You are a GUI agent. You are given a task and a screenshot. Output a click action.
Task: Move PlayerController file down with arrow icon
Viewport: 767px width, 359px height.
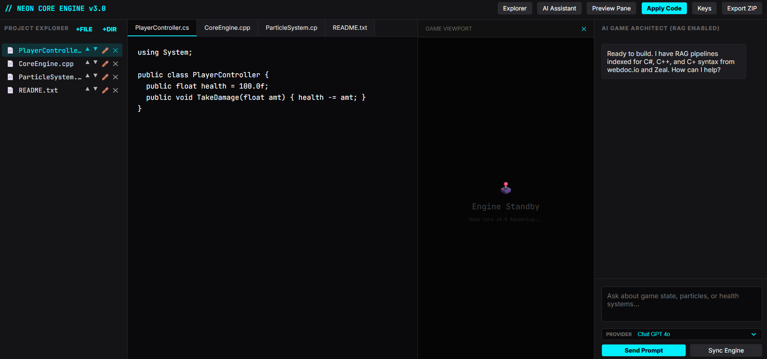pyautogui.click(x=95, y=49)
